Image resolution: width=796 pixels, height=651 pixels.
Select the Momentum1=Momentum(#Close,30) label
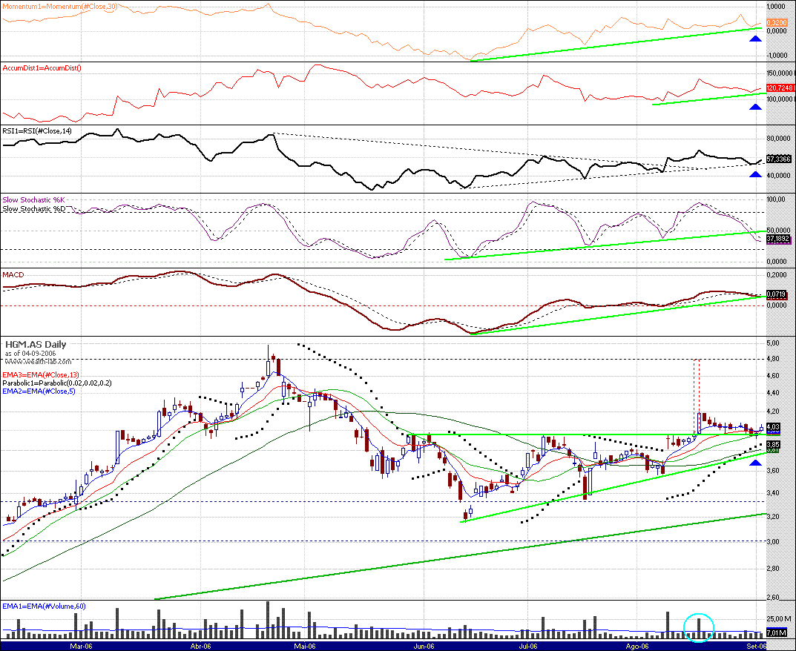pos(59,5)
